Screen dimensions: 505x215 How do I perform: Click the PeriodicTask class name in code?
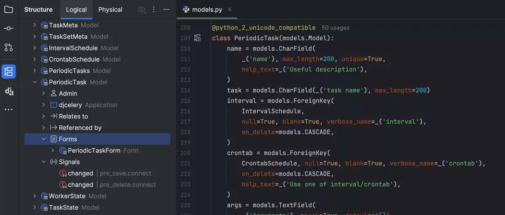(256, 38)
